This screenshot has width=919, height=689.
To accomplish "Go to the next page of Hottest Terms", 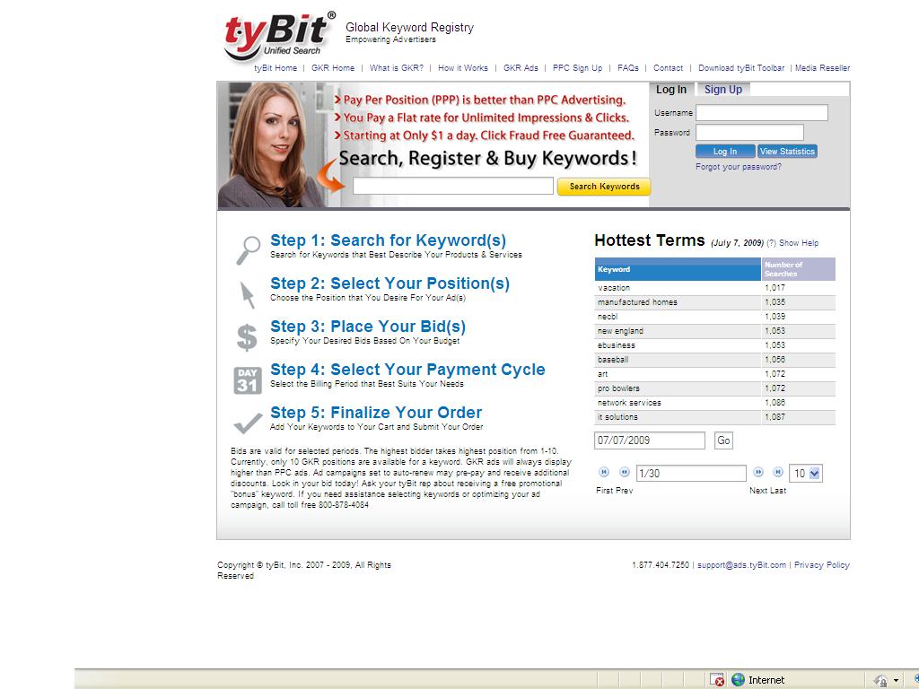I will (x=757, y=472).
